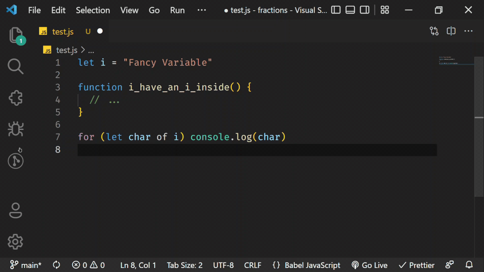Open the Run and Debug view
484x272 pixels.
(x=15, y=129)
